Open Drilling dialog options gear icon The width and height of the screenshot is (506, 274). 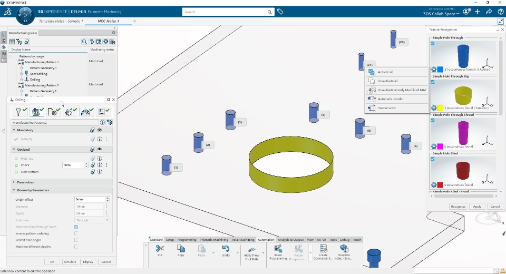click(x=109, y=100)
